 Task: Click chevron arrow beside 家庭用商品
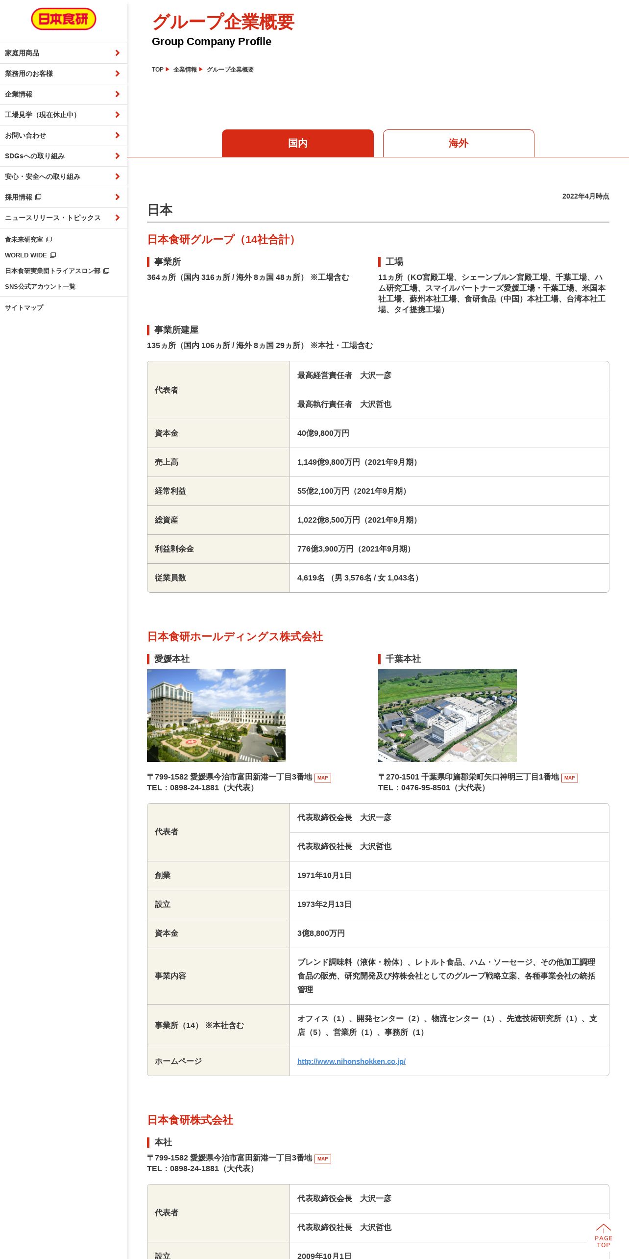point(117,53)
